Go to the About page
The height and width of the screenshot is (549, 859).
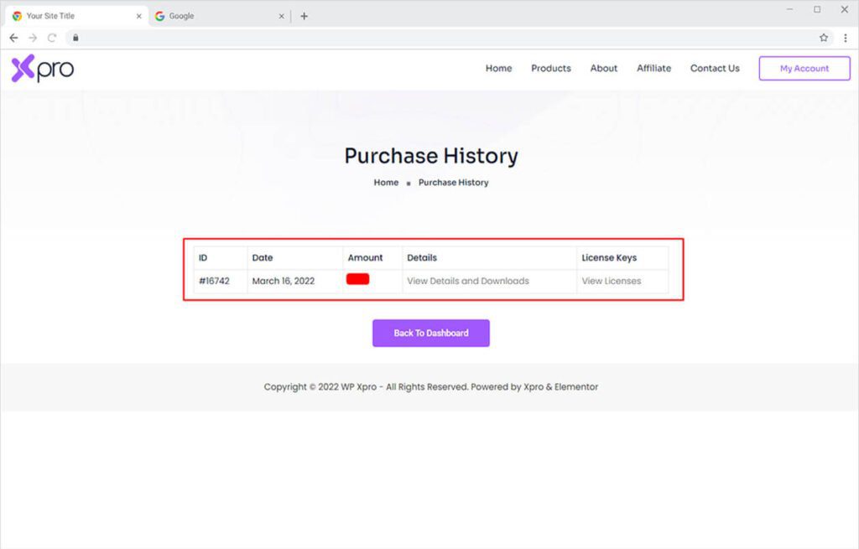tap(603, 69)
